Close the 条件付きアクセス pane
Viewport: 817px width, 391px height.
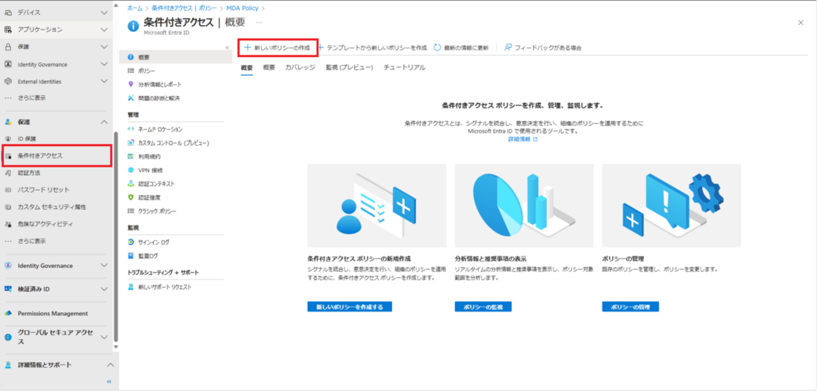pyautogui.click(x=801, y=23)
